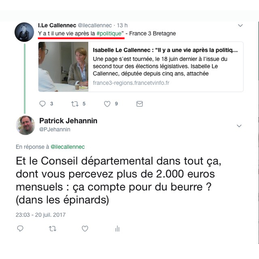Open the #politique hashtag link
The width and height of the screenshot is (259, 259).
[x=109, y=34]
